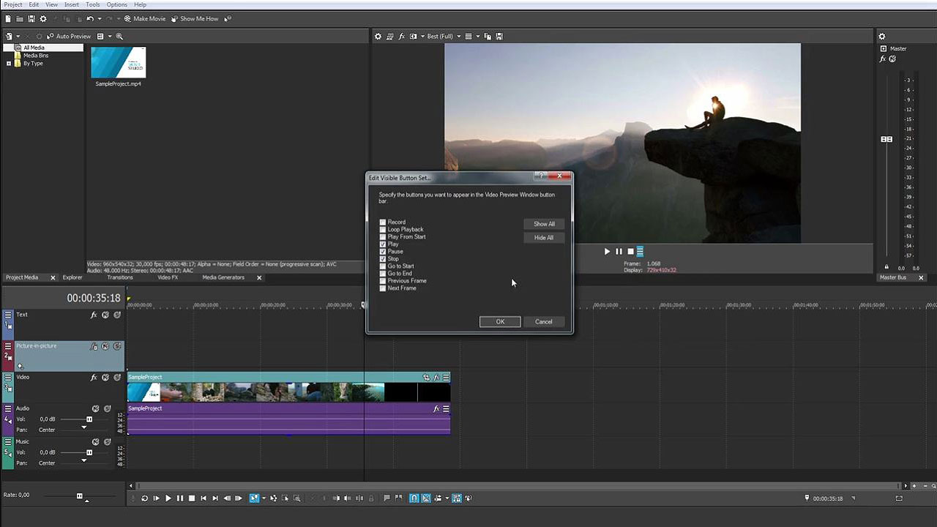Enable snapping magnet icon in timeline toolbar
Viewport: 937px width, 527px height.
click(x=414, y=498)
